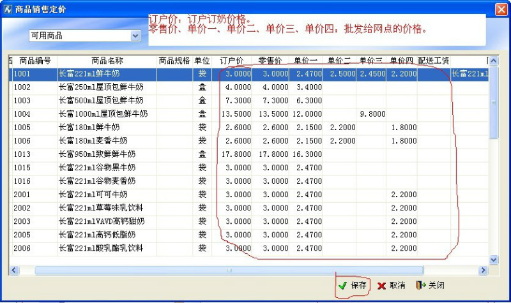511x303 pixels.
Task: Click the 订户价 column header
Action: click(231, 61)
